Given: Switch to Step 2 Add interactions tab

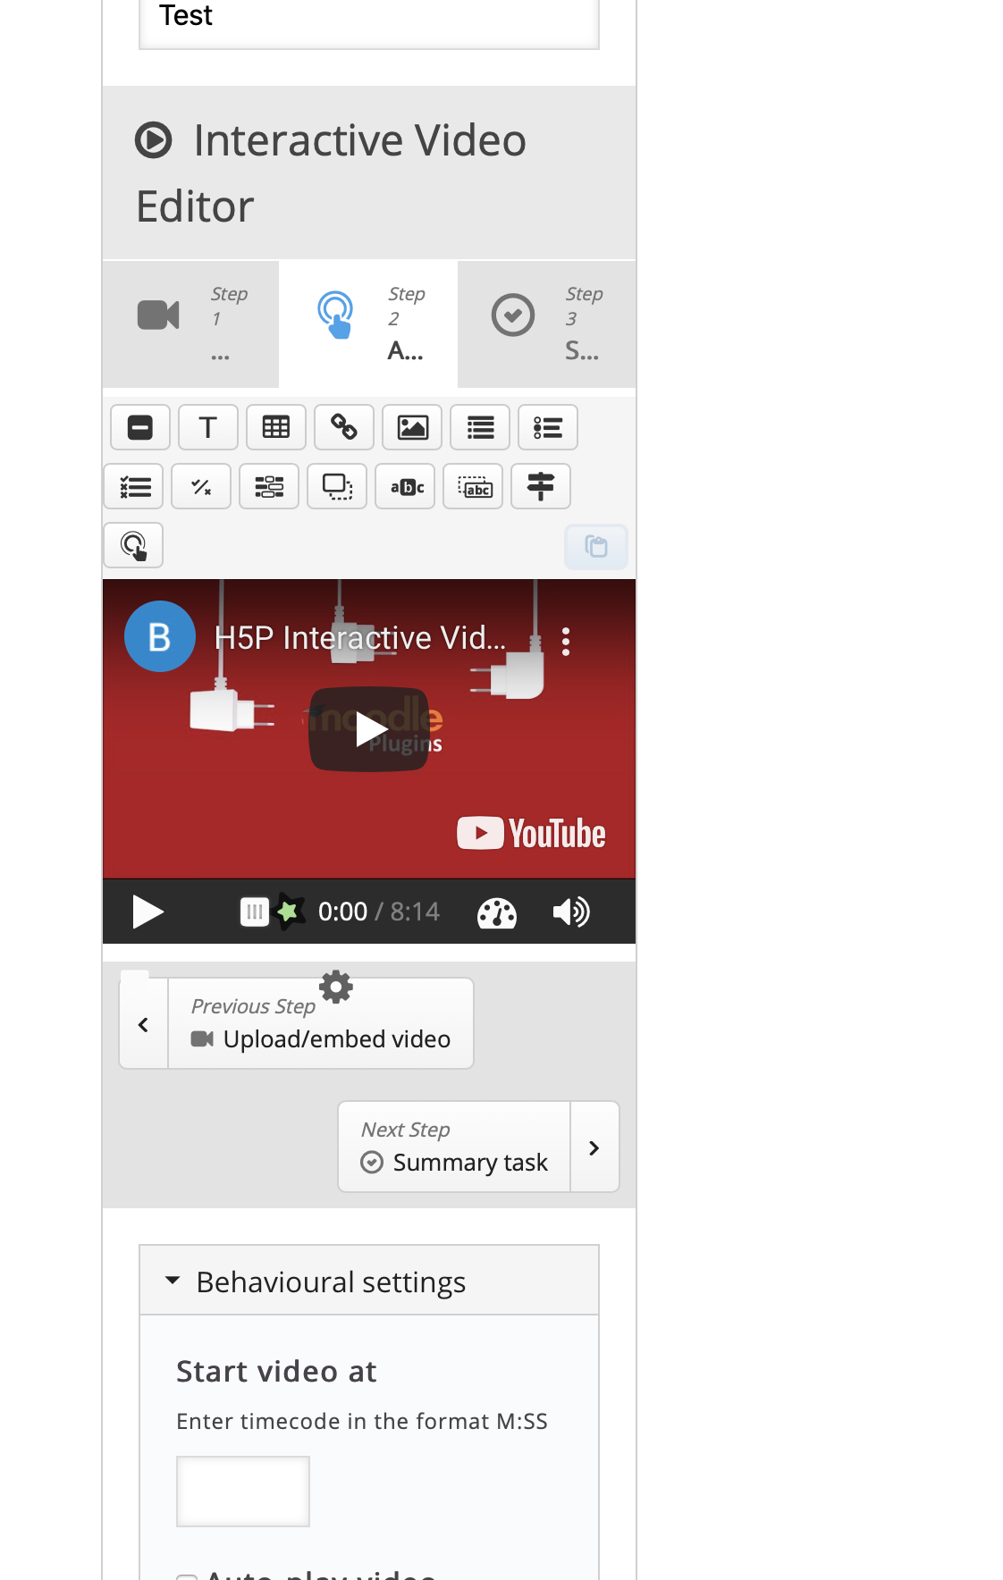Looking at the screenshot, I should pos(368,324).
